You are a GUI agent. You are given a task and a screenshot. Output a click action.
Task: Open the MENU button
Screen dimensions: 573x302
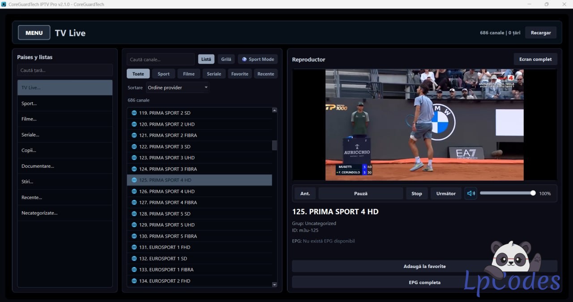point(34,33)
